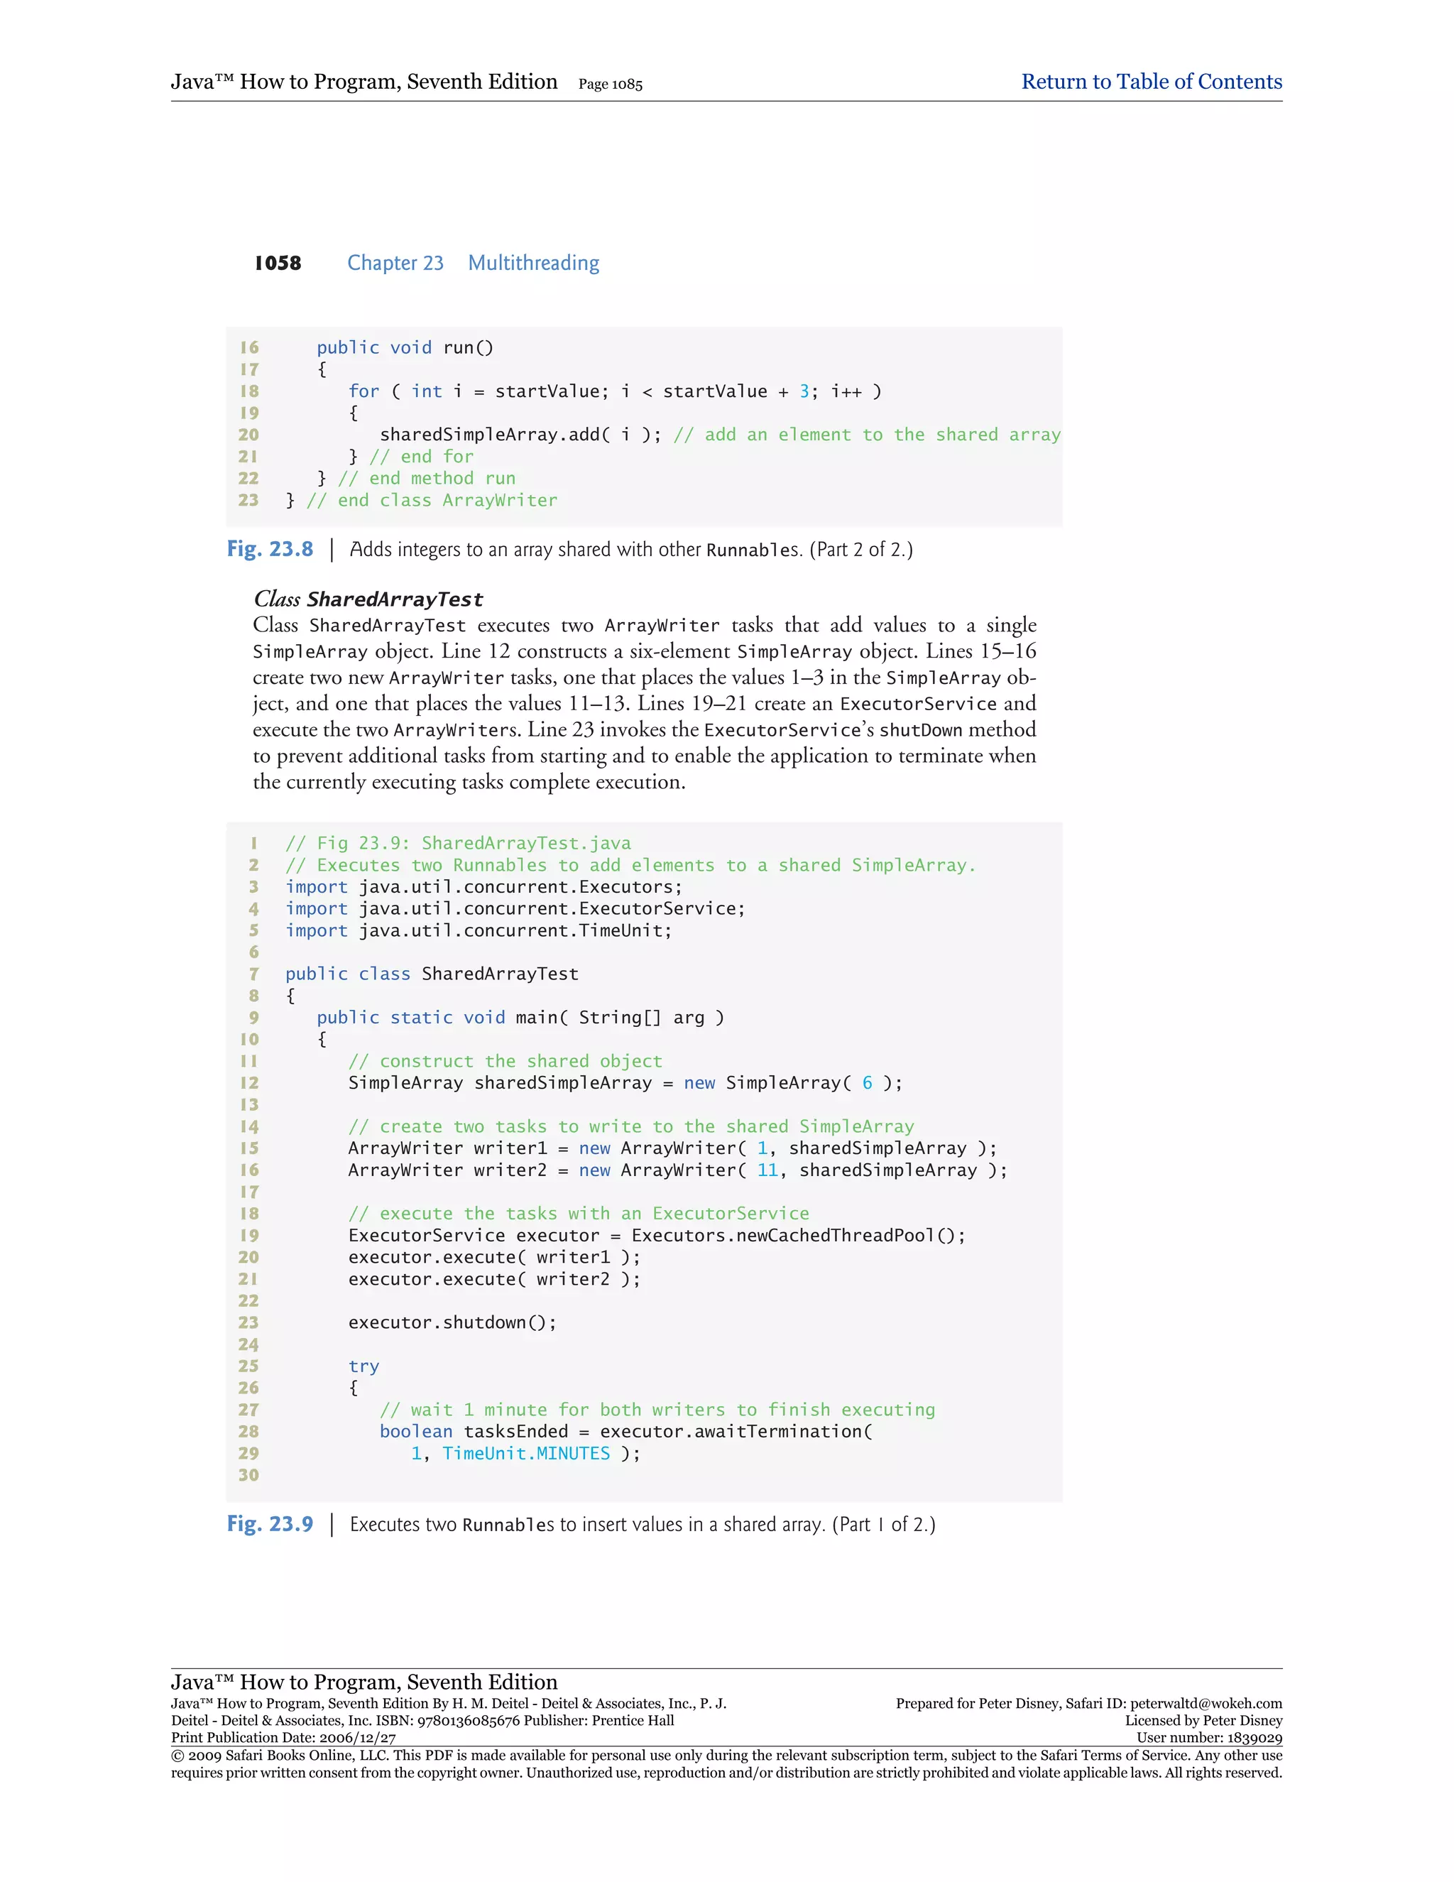Click the executor.shutdown() code line
Image resolution: width=1454 pixels, height=1882 pixels.
452,1322
